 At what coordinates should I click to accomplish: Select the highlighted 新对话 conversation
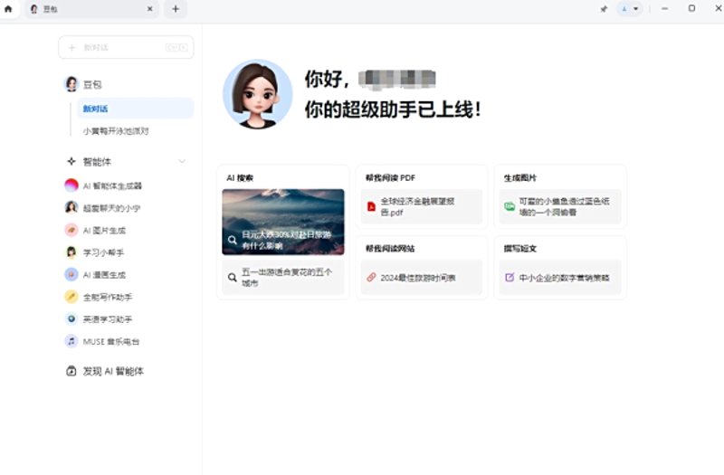(x=135, y=109)
